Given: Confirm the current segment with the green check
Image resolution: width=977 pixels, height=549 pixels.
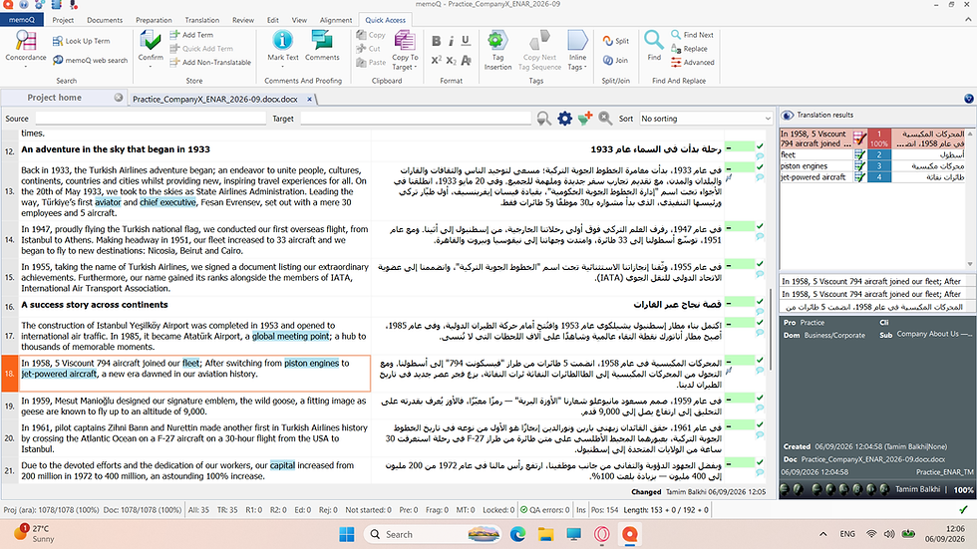Looking at the screenshot, I should pos(151,41).
